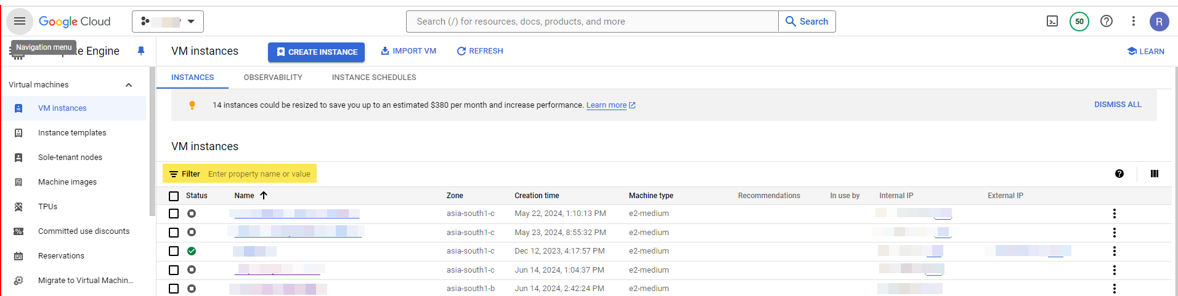
Task: Switch to INSTANCE SCHEDULES tab
Action: [374, 78]
